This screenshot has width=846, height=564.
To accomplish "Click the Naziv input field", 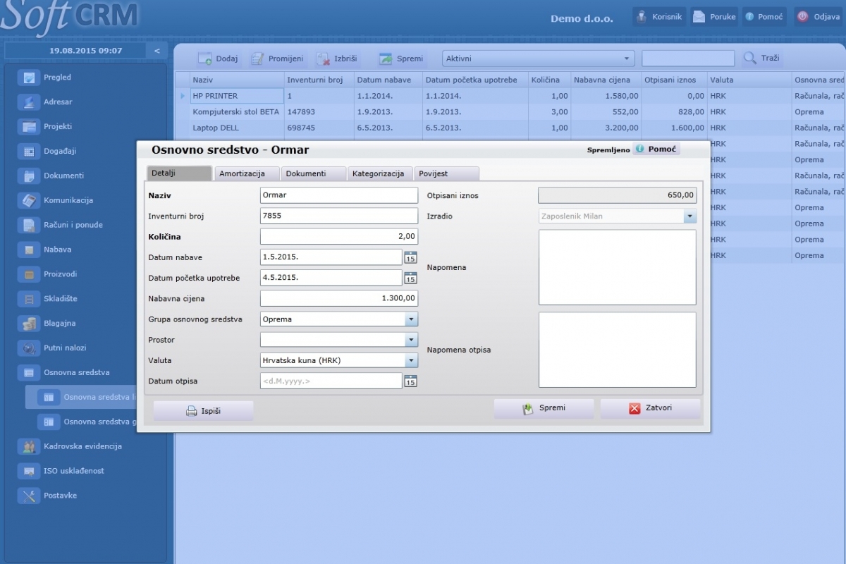I will (339, 195).
